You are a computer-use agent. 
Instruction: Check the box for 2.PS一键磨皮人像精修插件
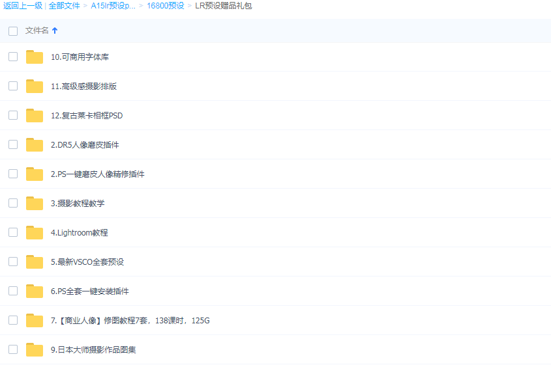point(13,174)
